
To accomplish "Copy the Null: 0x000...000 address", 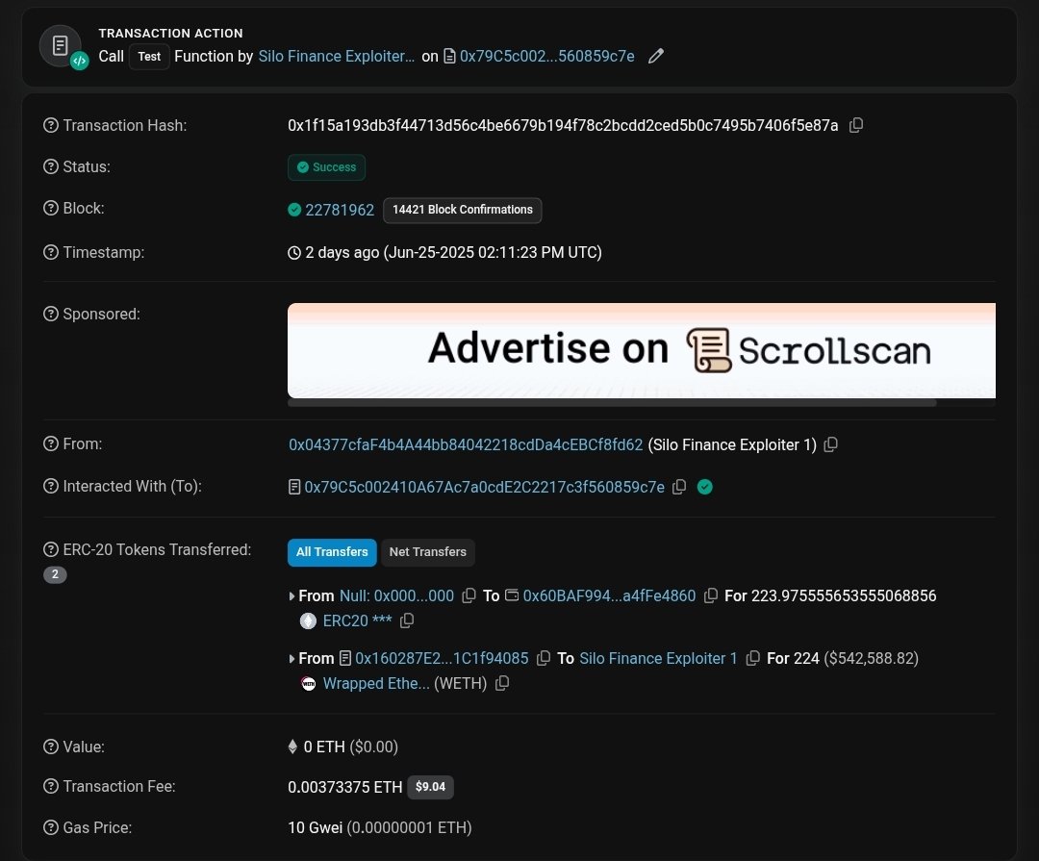I will 469,595.
